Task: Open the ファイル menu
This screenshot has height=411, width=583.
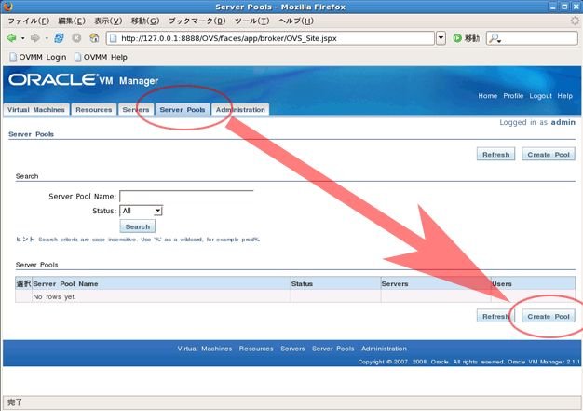Action: [28, 21]
